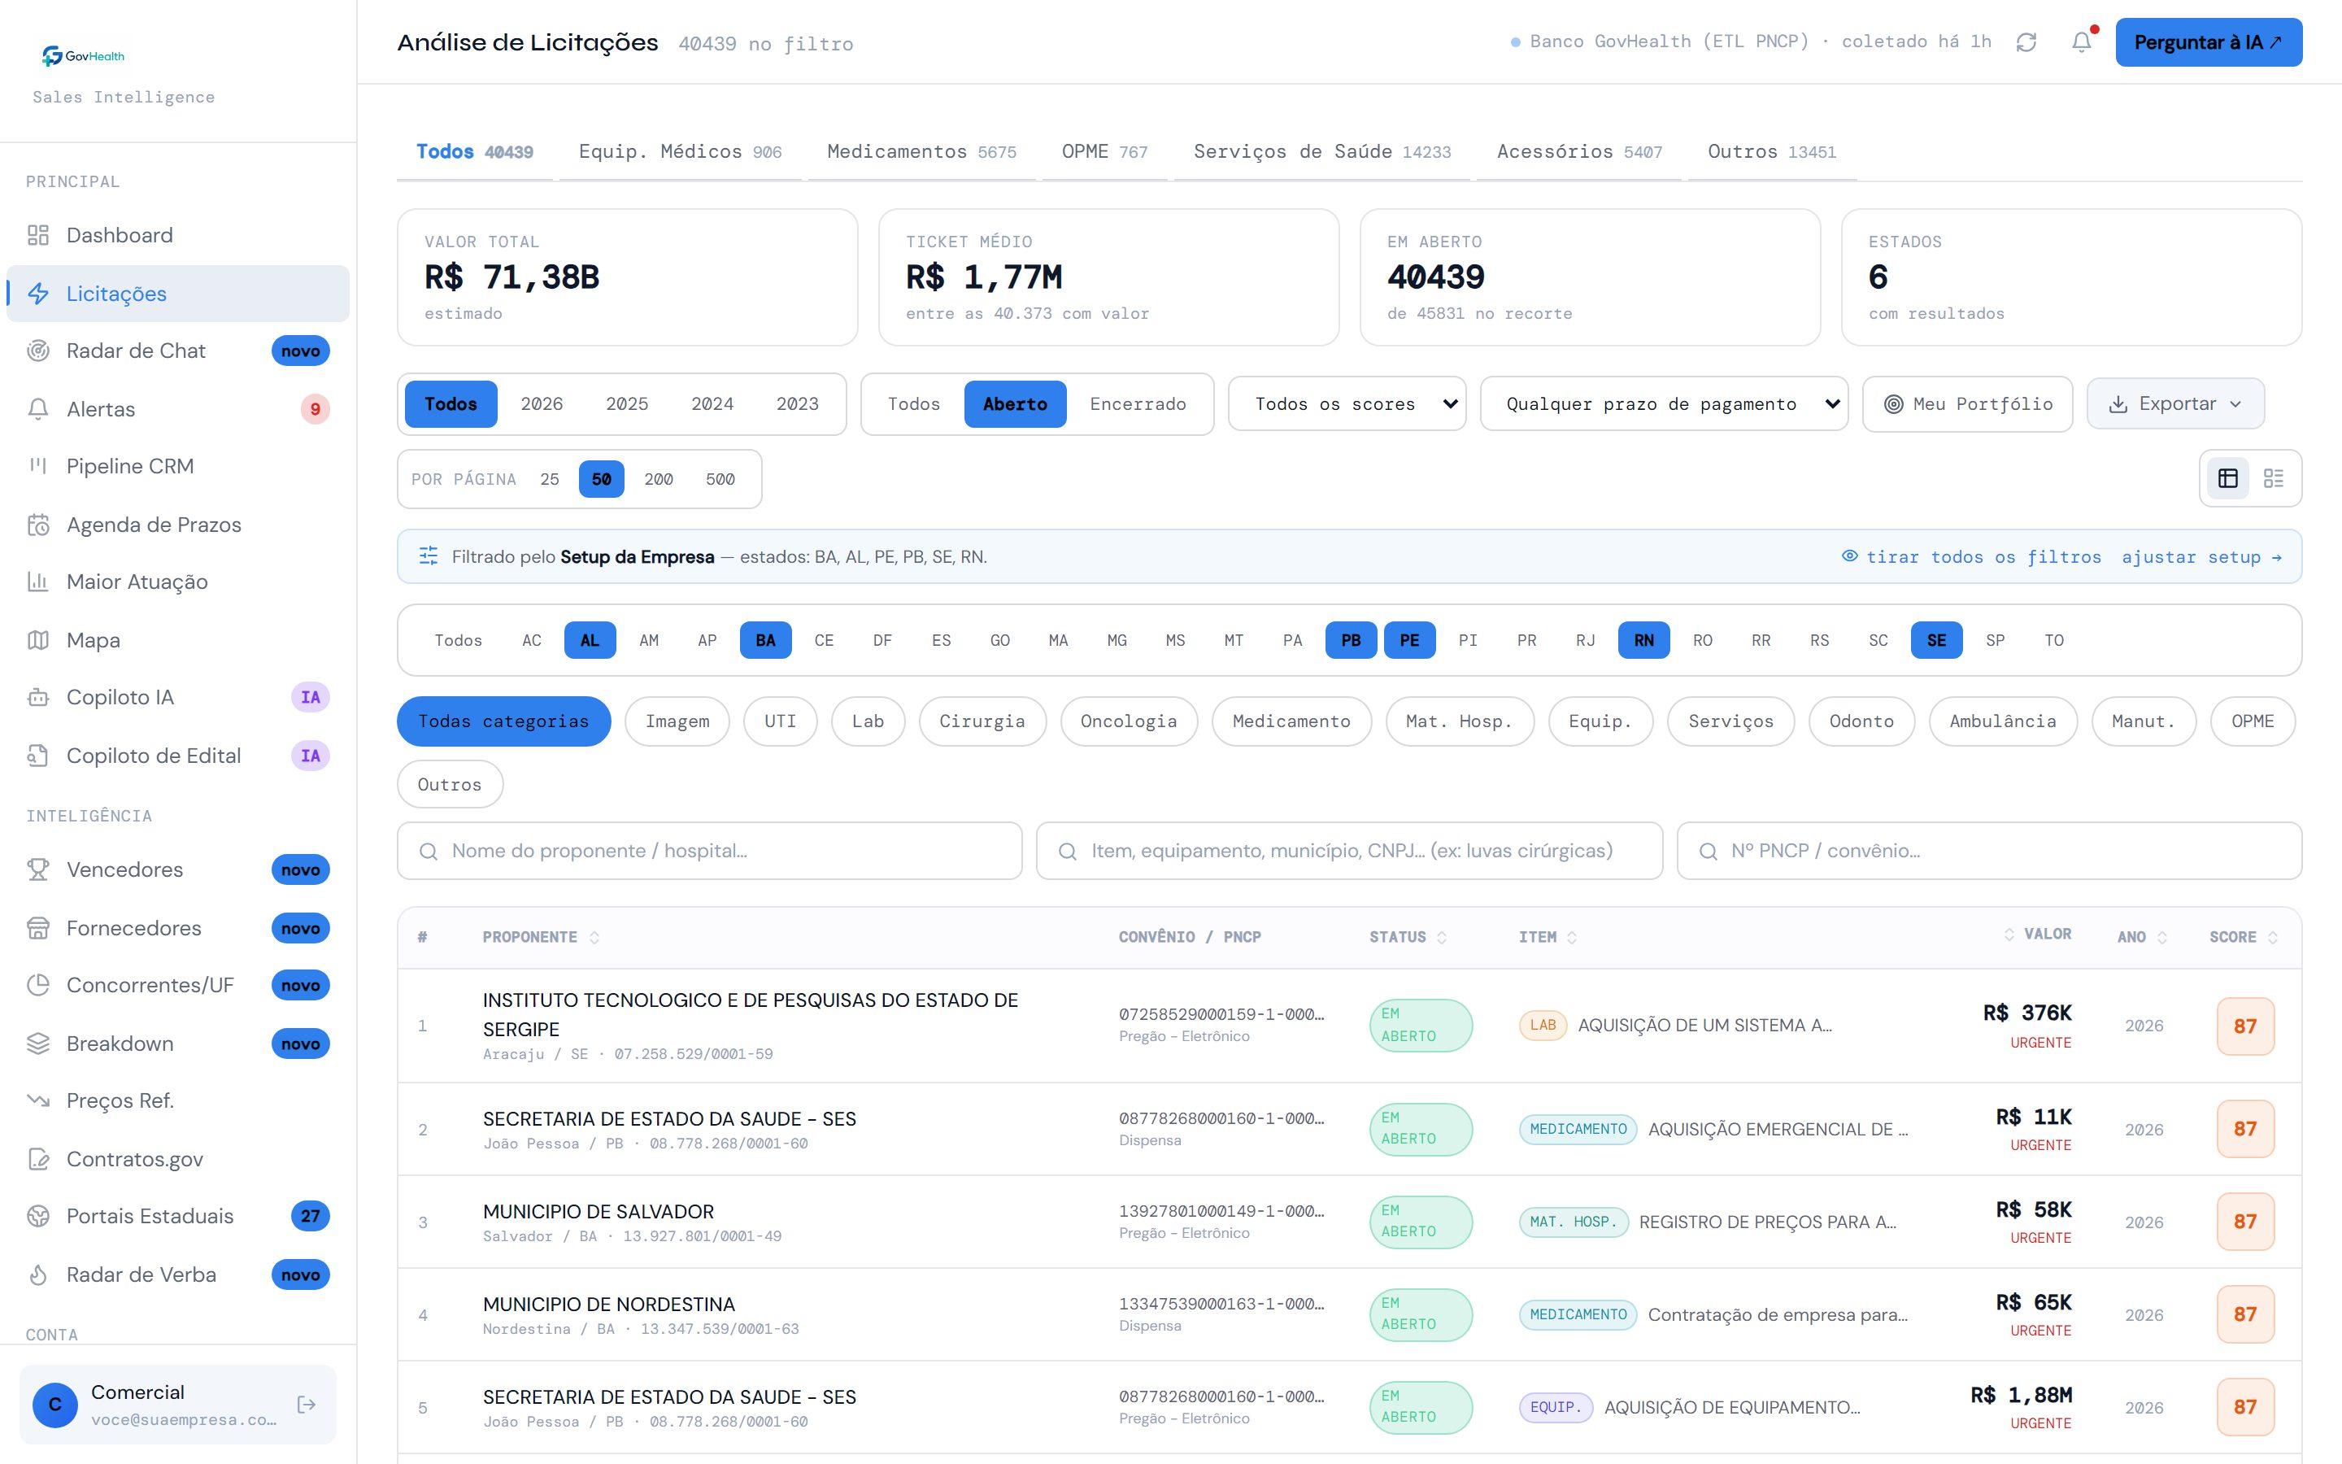The height and width of the screenshot is (1464, 2342).
Task: Select the Encerrado status filter
Action: tap(1137, 403)
